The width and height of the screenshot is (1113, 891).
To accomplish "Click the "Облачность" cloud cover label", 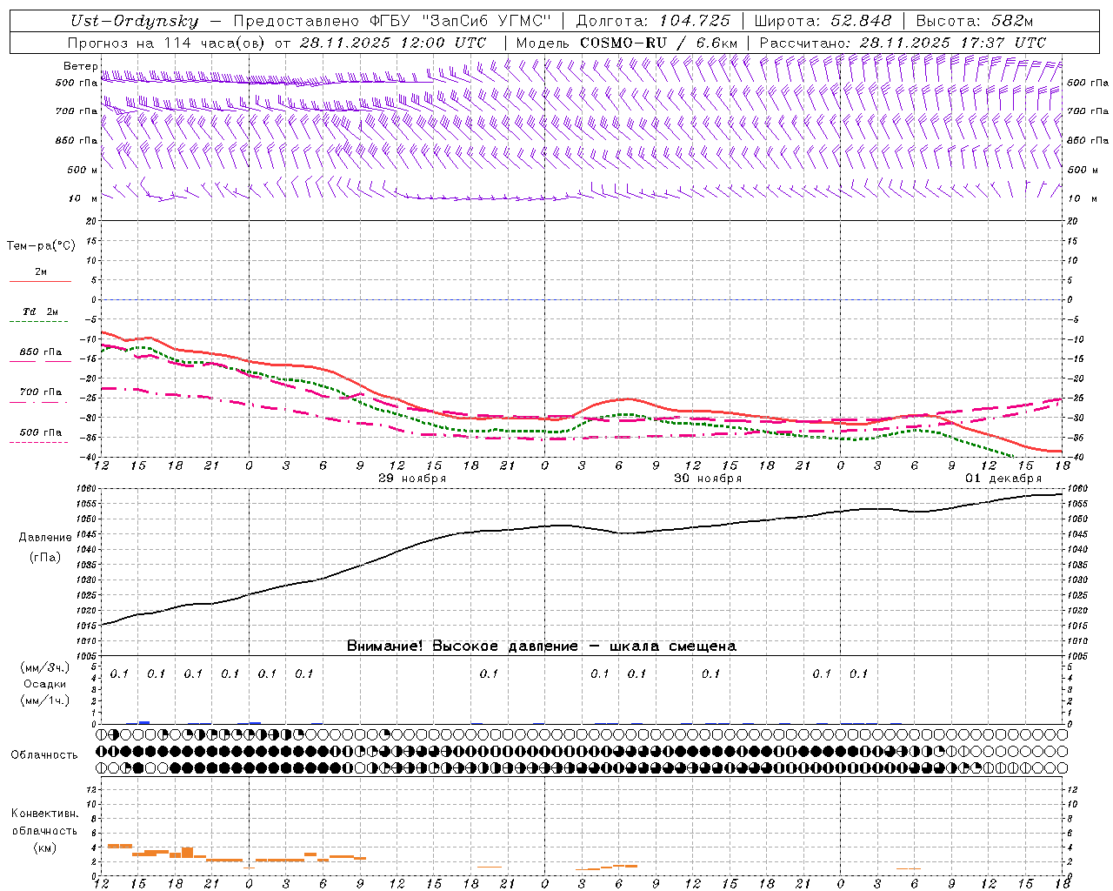I will (43, 754).
